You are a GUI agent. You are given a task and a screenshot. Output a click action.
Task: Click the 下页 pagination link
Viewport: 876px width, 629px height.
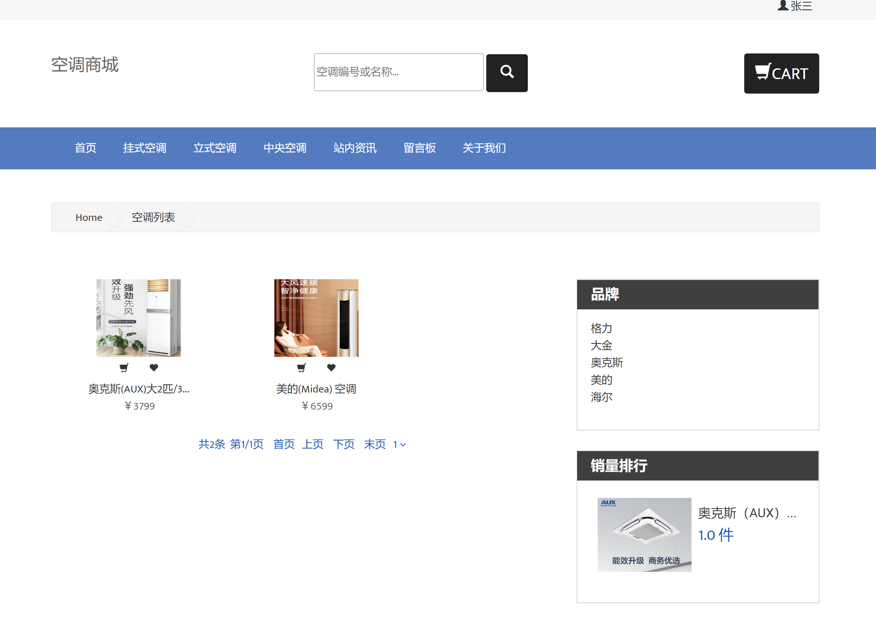pyautogui.click(x=343, y=444)
